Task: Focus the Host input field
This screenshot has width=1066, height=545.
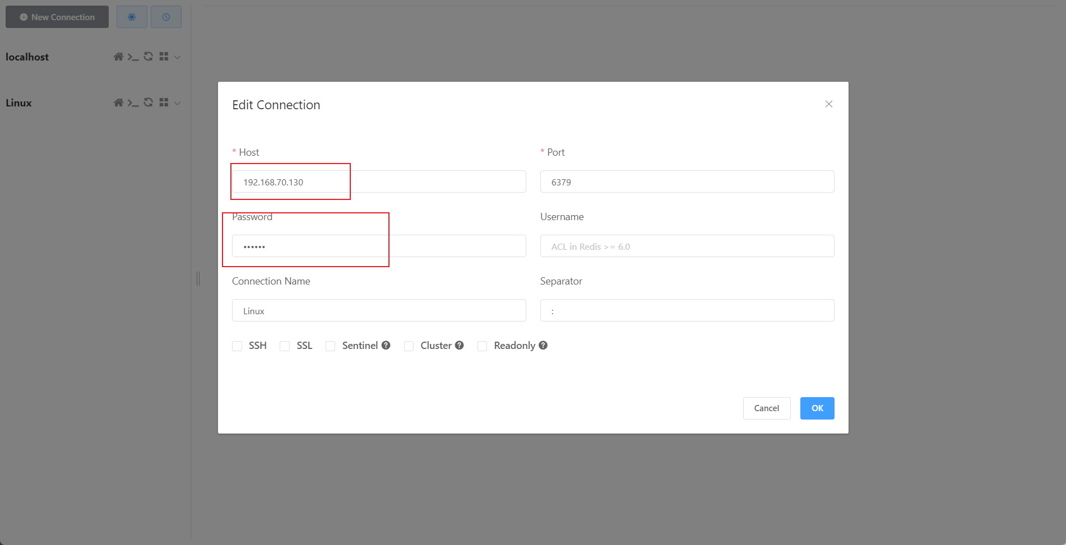Action: (379, 181)
